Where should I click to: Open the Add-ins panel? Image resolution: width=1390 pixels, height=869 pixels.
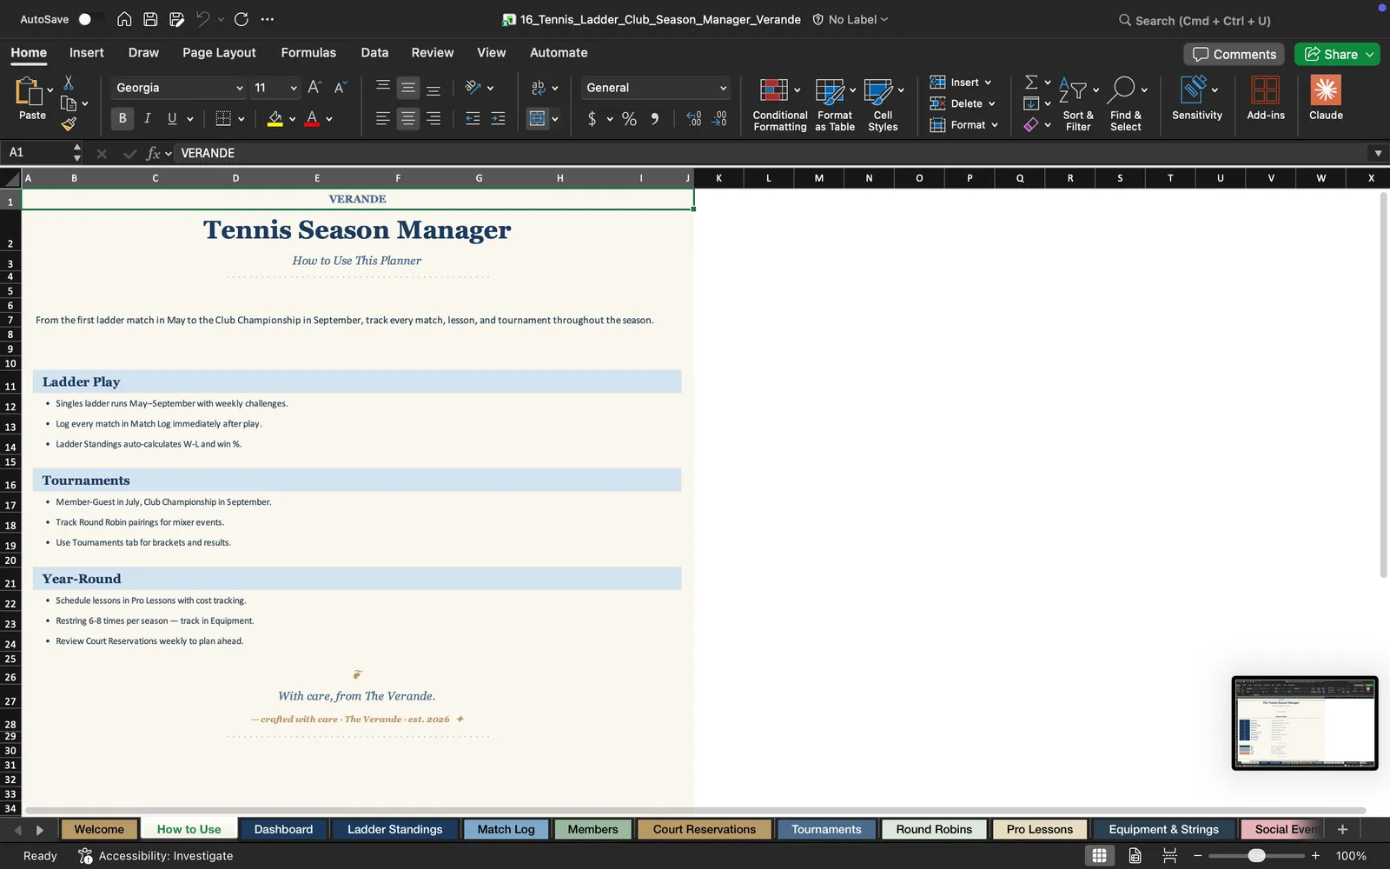coord(1266,97)
